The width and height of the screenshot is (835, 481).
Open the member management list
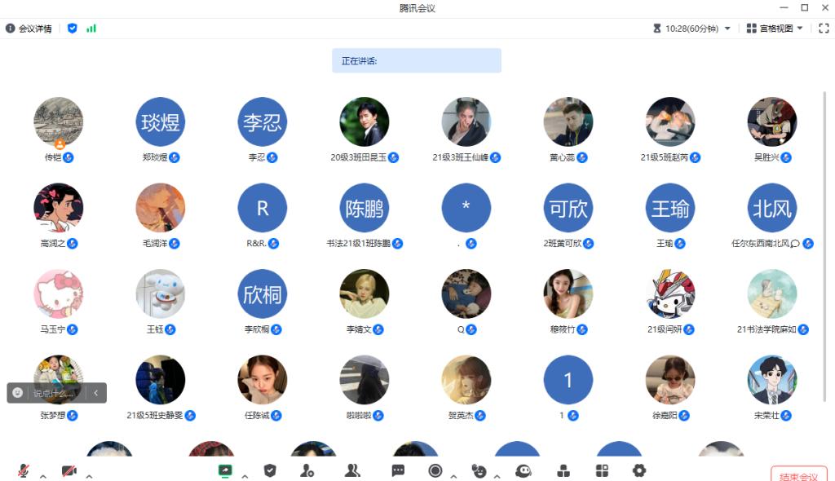click(352, 470)
